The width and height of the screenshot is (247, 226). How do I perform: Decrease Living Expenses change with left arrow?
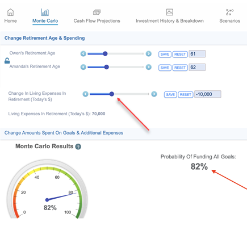[x=85, y=94]
